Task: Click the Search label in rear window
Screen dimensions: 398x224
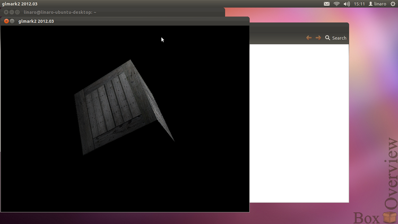Action: (x=339, y=38)
